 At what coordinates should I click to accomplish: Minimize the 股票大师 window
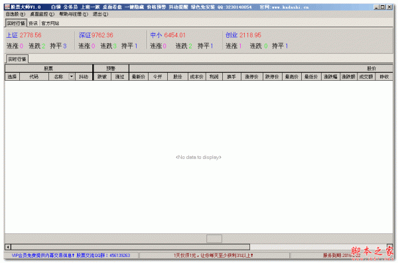(x=376, y=7)
